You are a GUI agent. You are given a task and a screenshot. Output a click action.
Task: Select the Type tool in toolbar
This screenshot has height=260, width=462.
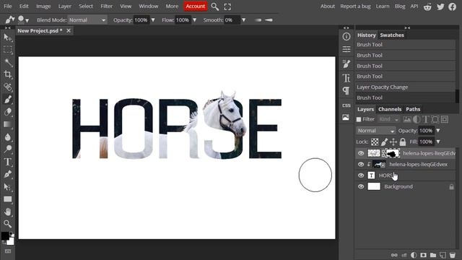(x=8, y=162)
